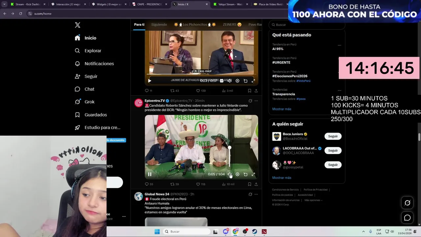Follow Boca Juniors
The width and height of the screenshot is (421, 237).
(333, 136)
